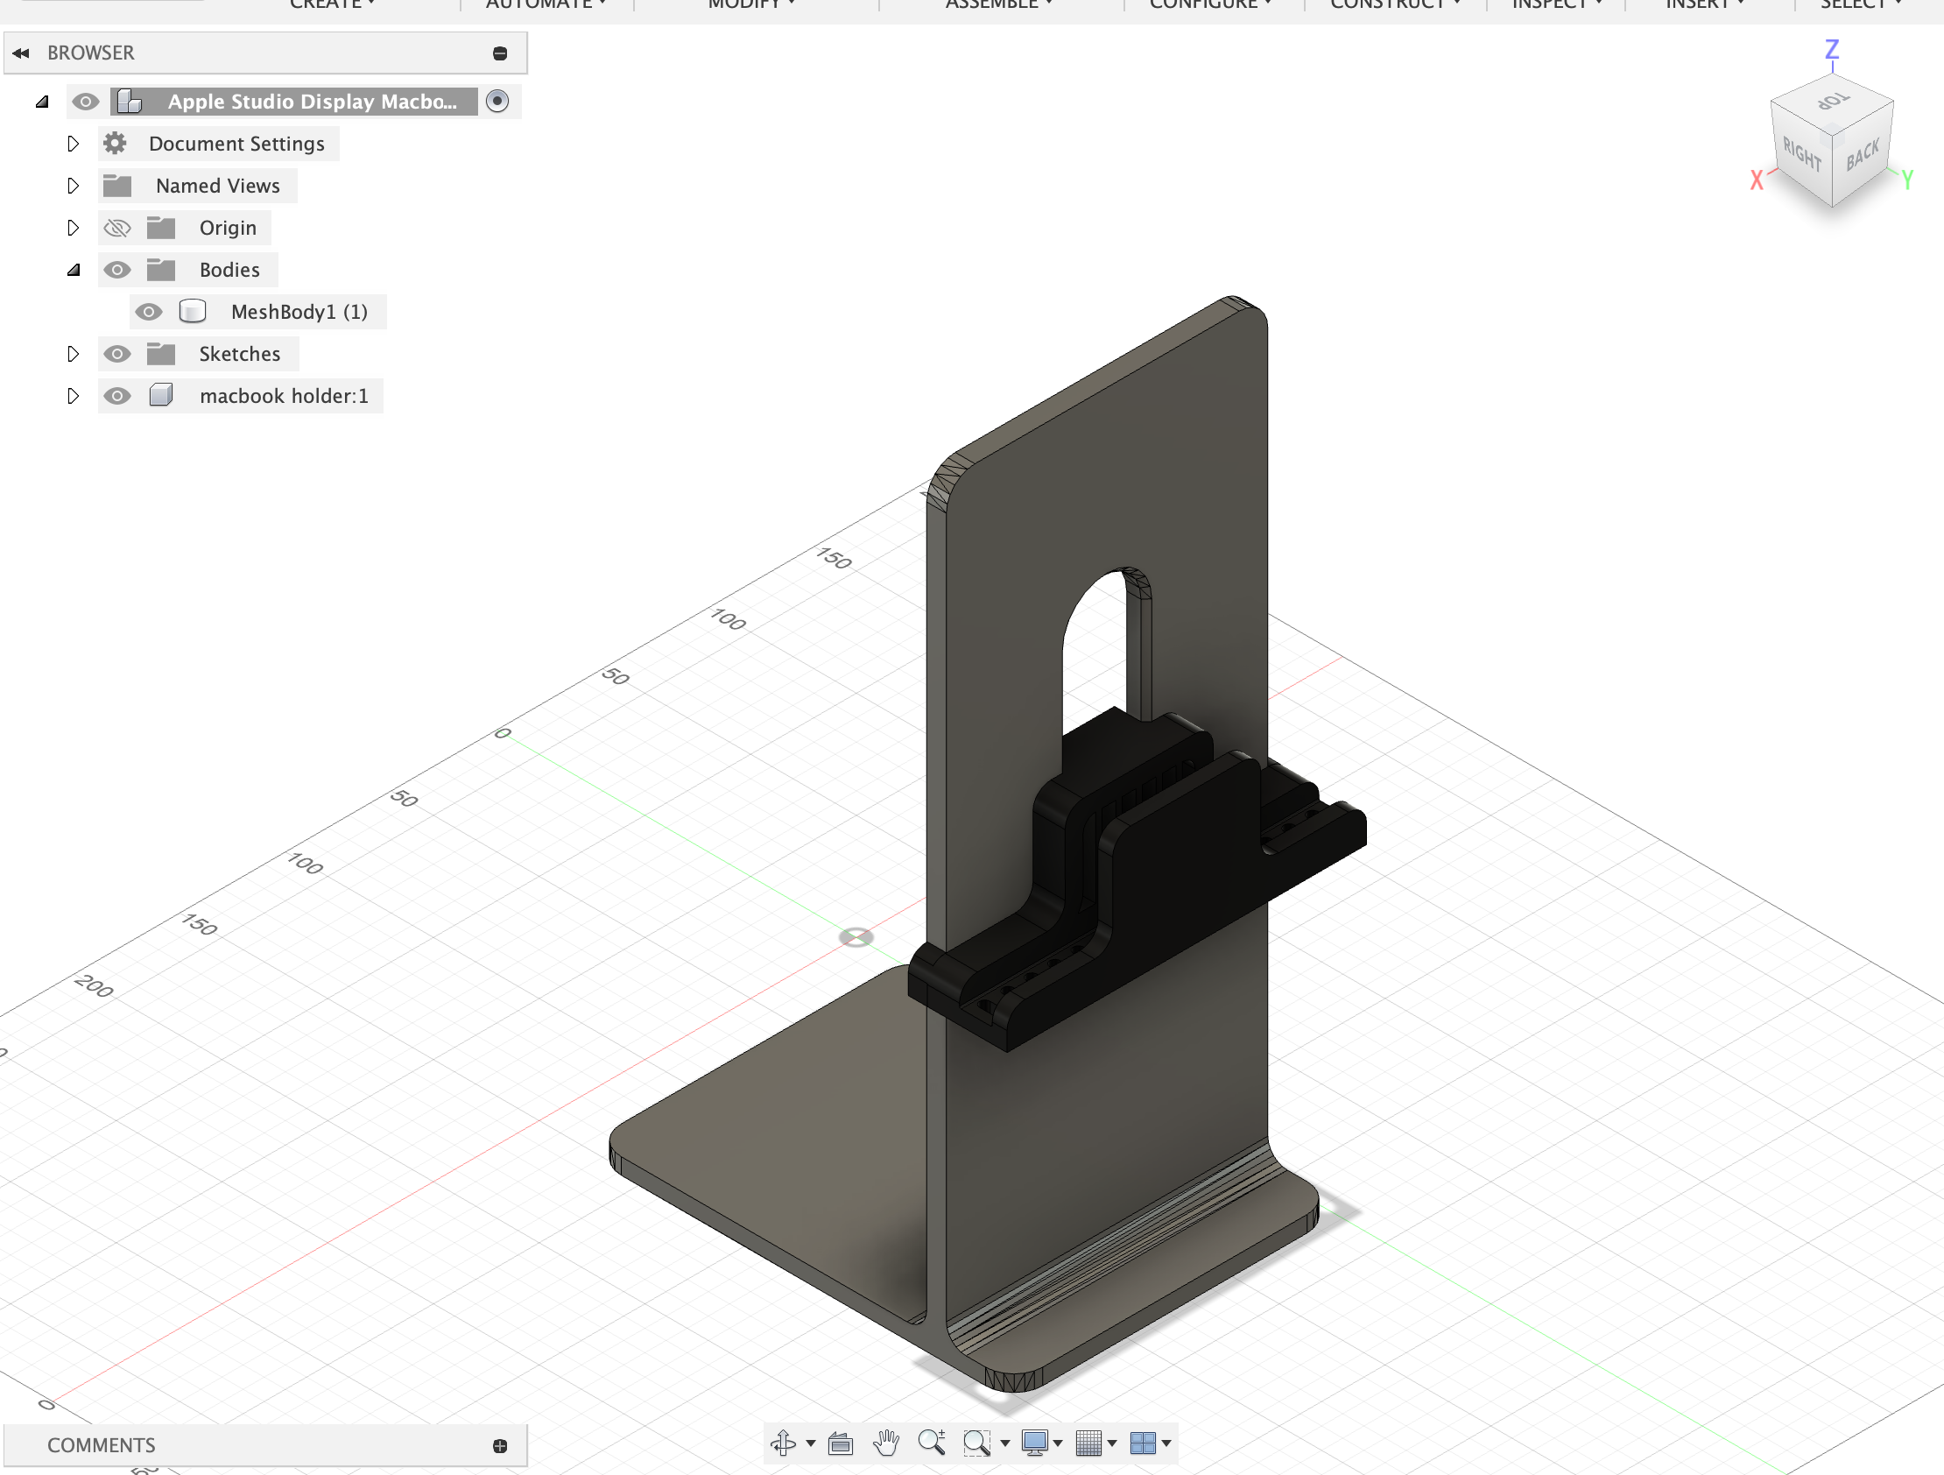Hide MeshBody1 (1) with eye icon
Image resolution: width=1944 pixels, height=1475 pixels.
point(149,311)
